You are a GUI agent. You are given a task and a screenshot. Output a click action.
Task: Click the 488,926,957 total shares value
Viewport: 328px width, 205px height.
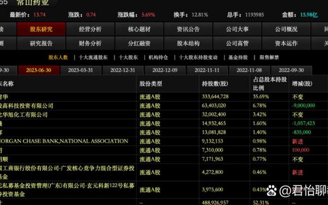click(x=215, y=203)
